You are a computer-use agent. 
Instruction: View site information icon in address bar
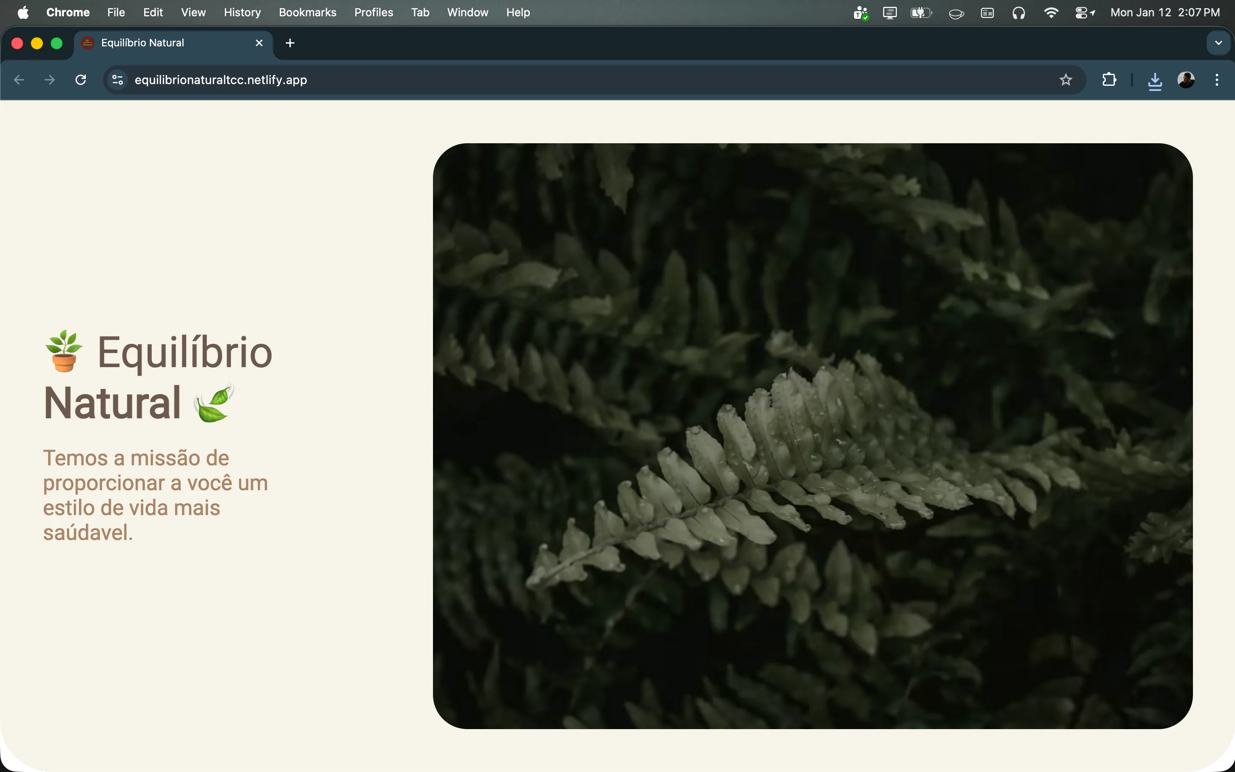click(118, 80)
